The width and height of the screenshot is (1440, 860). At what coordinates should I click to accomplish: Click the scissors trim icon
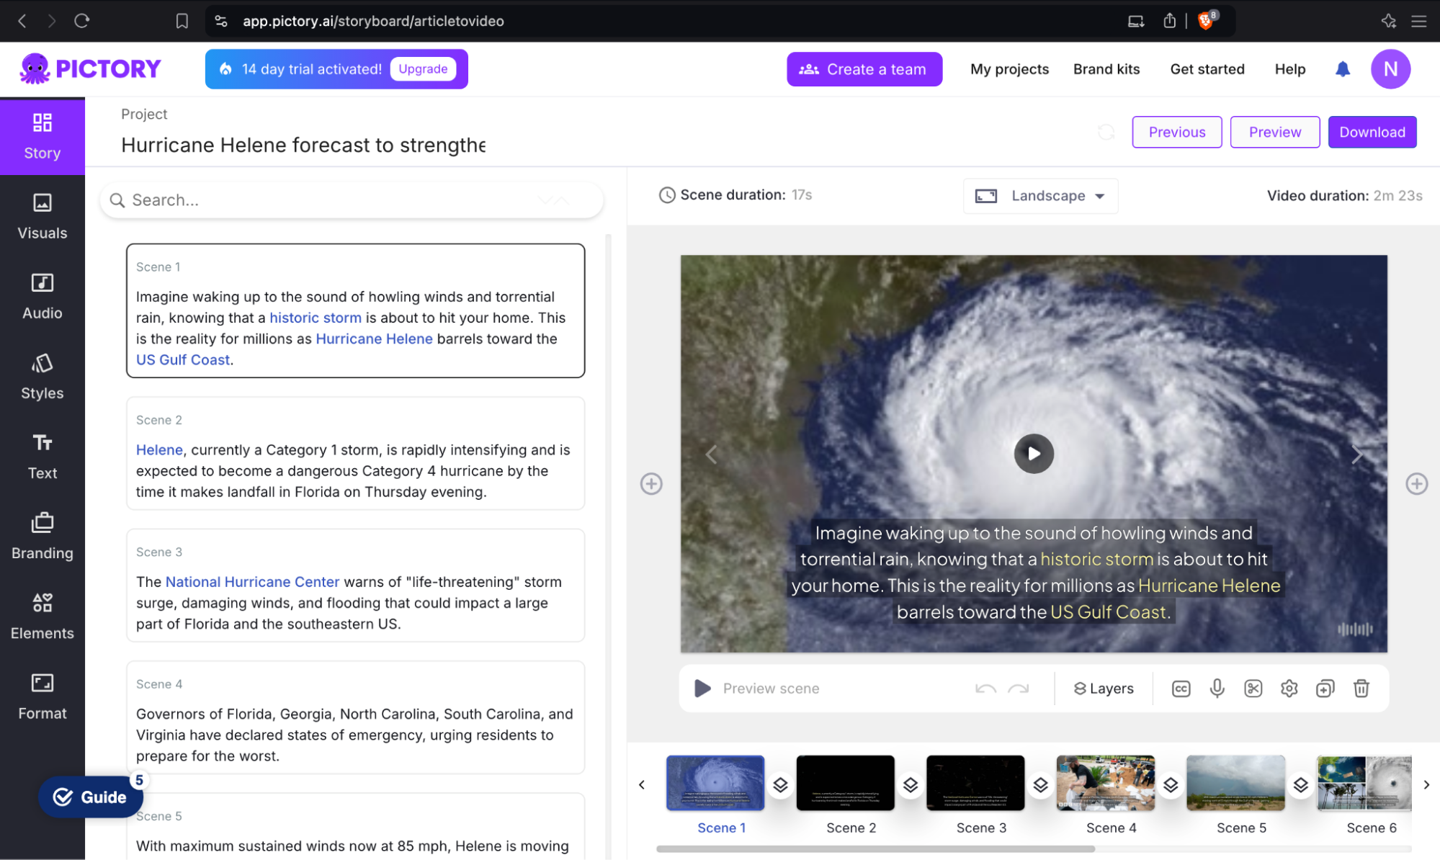pos(1253,689)
